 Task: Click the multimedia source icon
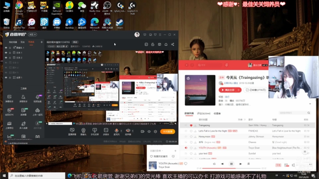(x=106, y=132)
